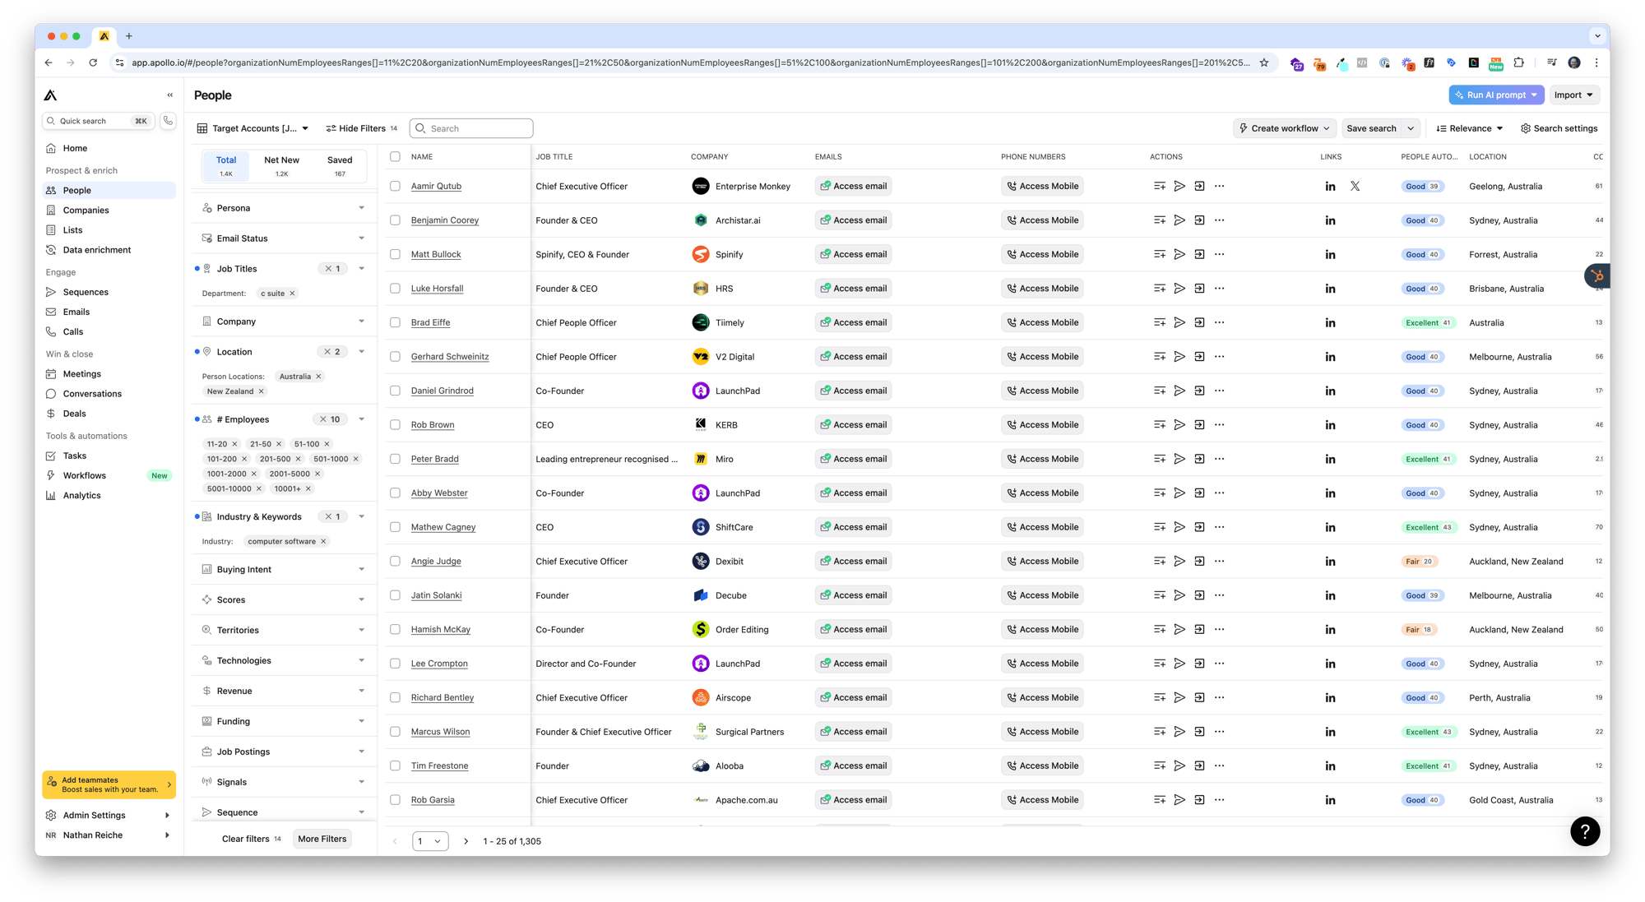Select the Total tab
The image size is (1645, 902).
[226, 166]
